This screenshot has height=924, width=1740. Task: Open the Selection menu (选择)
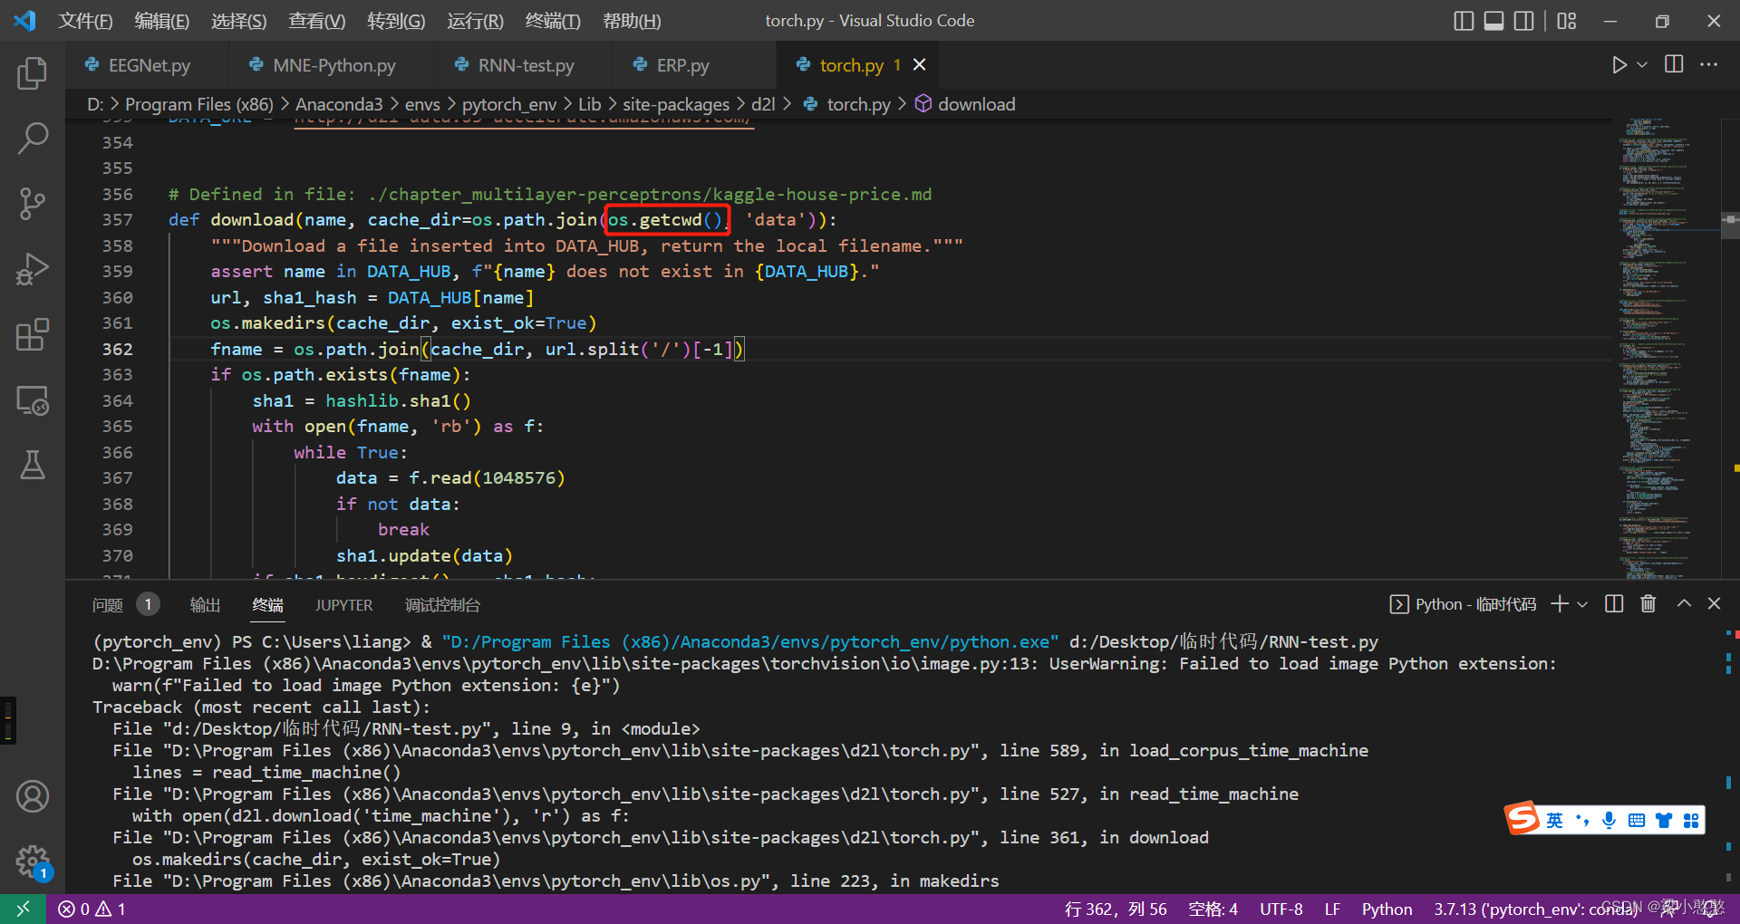pos(238,21)
